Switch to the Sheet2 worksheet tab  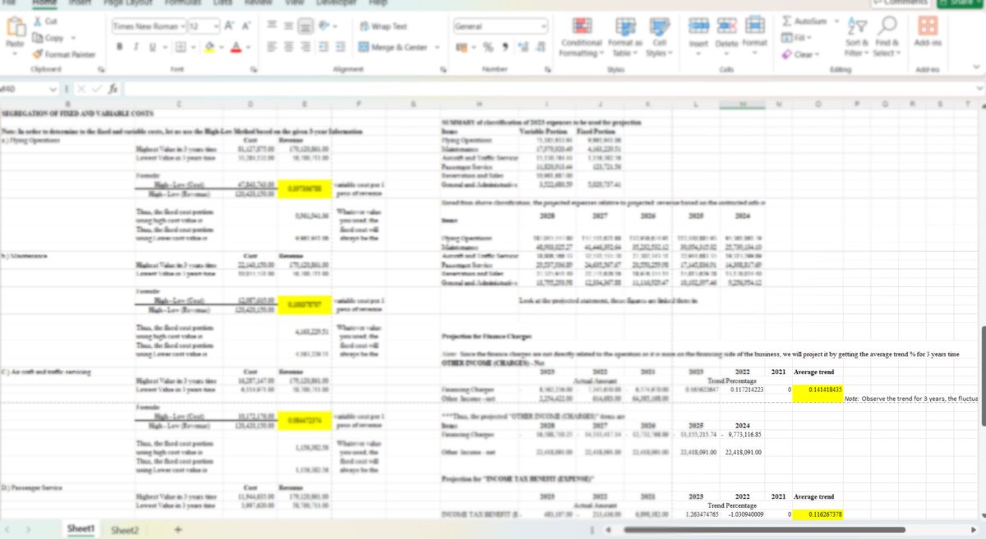(x=125, y=529)
